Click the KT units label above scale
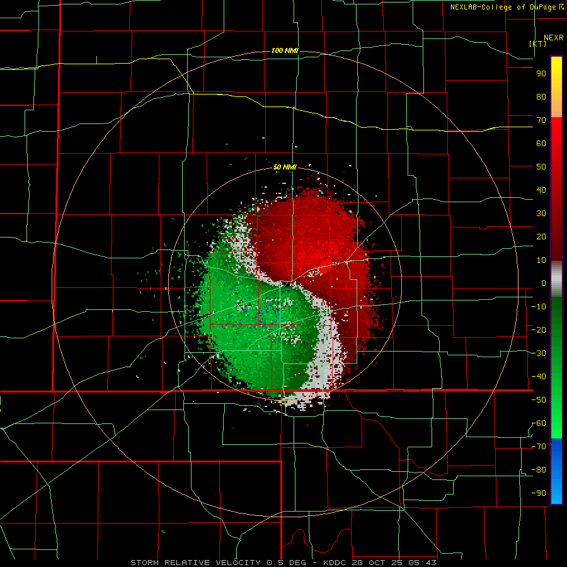Viewport: 567px width, 567px height. point(538,43)
